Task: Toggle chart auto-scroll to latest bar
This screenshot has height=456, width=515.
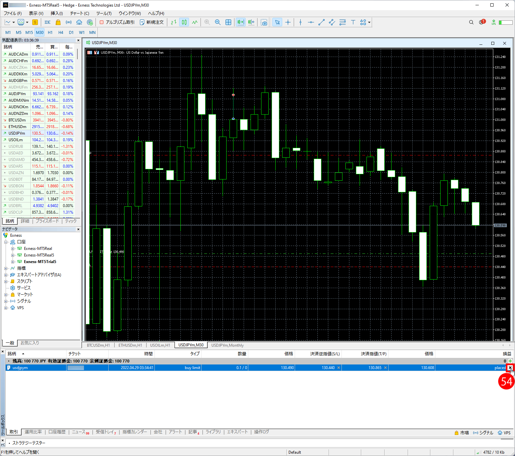Action: point(241,22)
